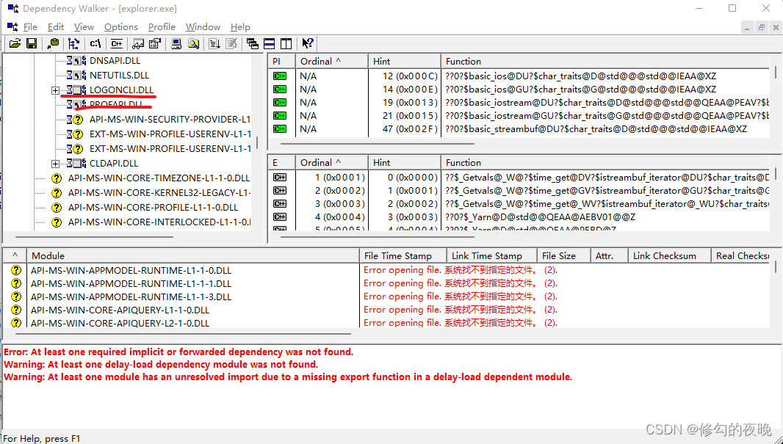Sort imports pane by Hint column
Image resolution: width=783 pixels, height=444 pixels.
[x=405, y=61]
